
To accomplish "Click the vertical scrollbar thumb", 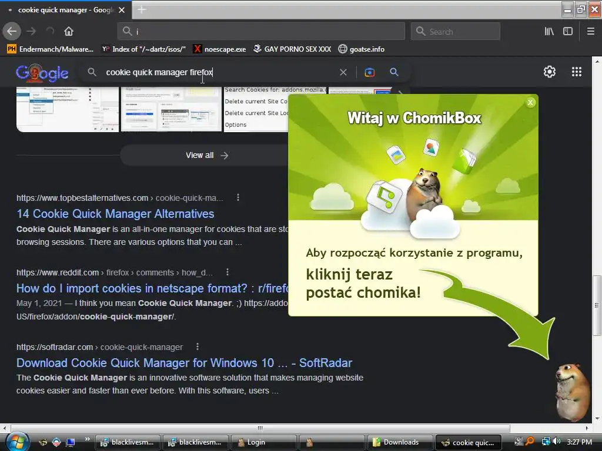I will 597,305.
